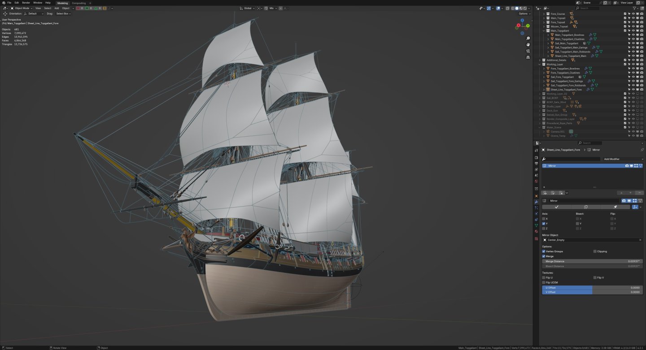Screen dimensions: 646x350
Task: Open the Global transform orientation dropdown
Action: [x=247, y=8]
